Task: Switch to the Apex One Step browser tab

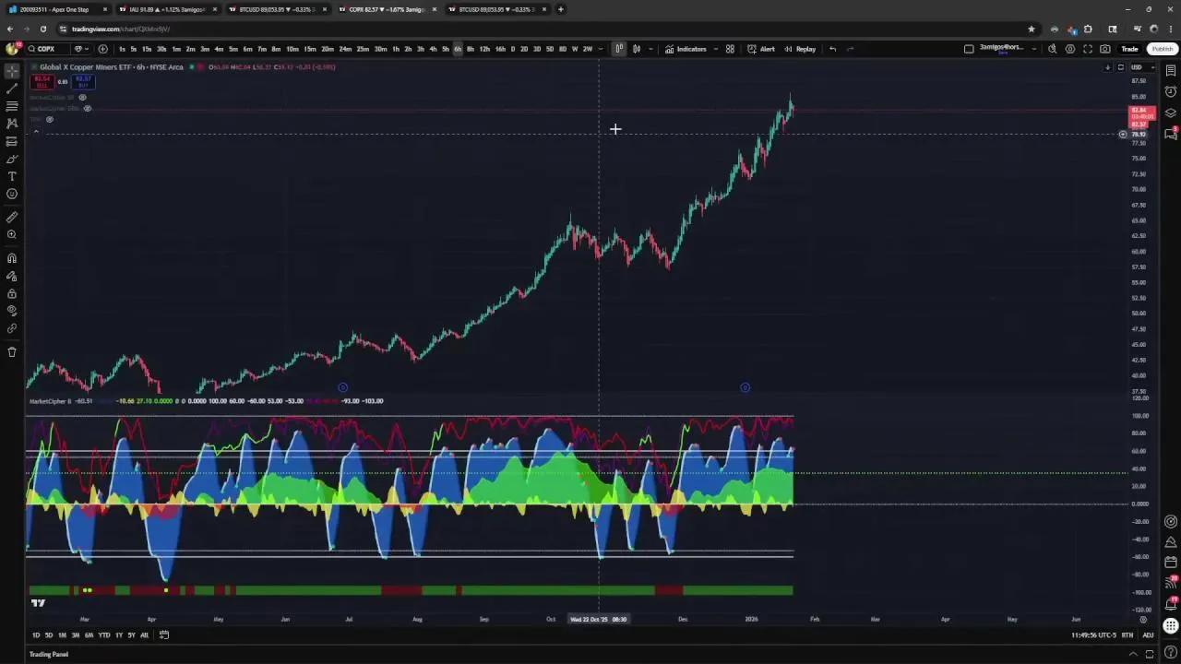Action: [x=57, y=9]
